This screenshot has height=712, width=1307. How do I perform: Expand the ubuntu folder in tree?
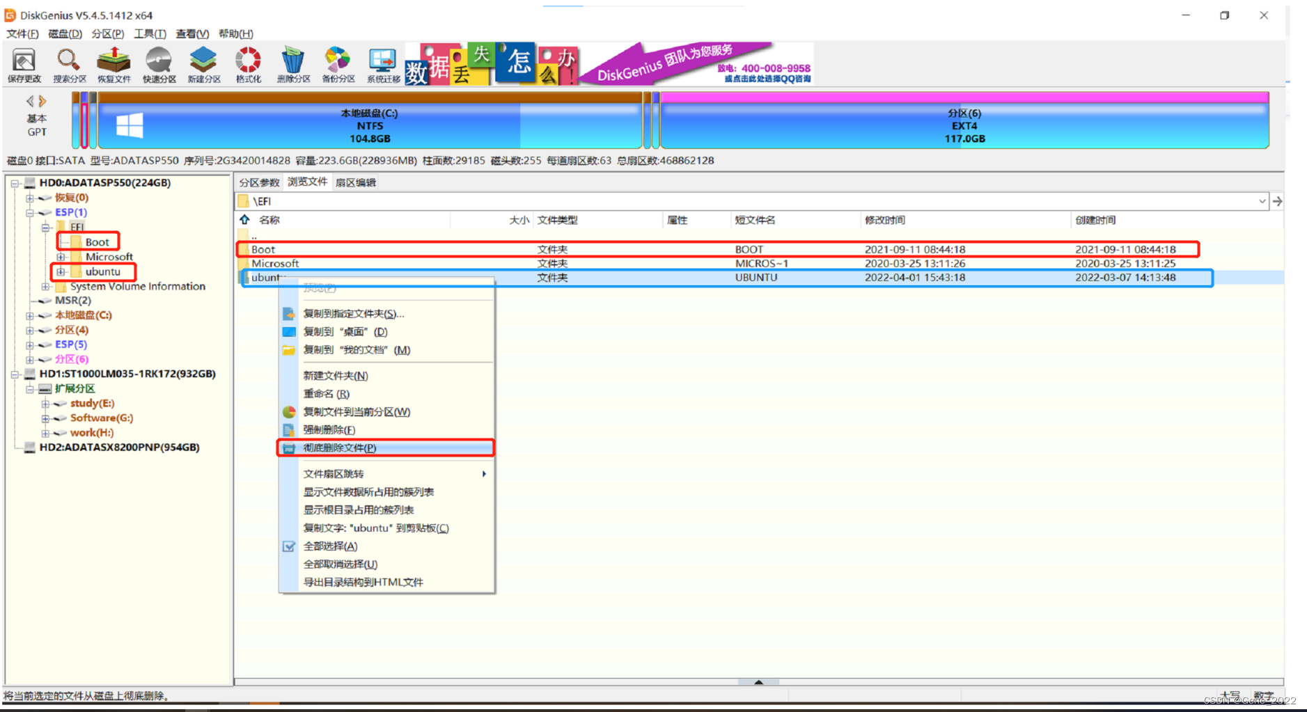[61, 271]
